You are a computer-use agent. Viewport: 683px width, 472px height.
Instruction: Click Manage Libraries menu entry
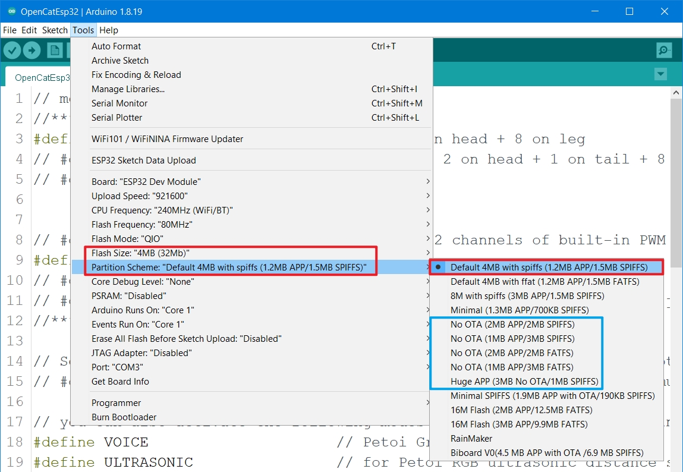[128, 89]
